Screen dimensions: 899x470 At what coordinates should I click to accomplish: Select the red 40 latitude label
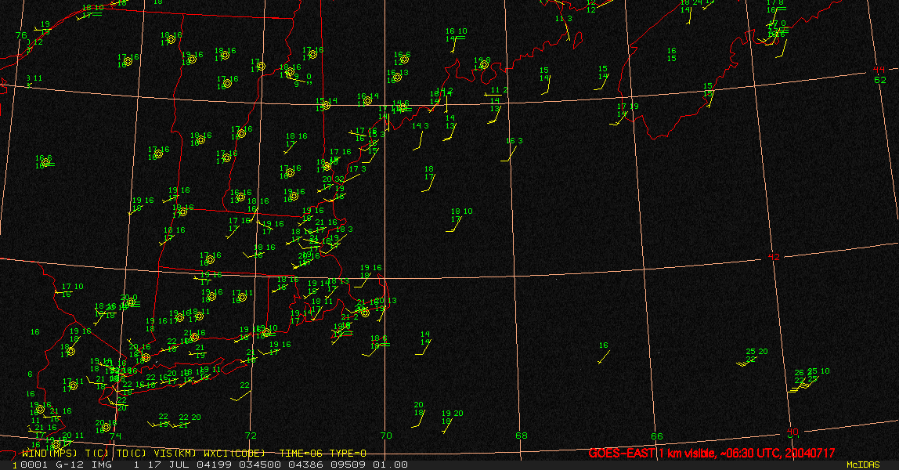[793, 432]
